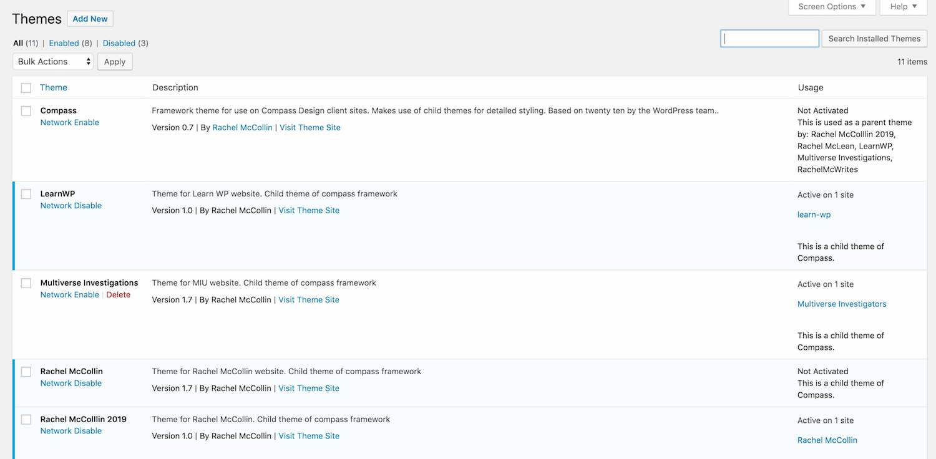Viewport: 936px width, 459px height.
Task: Open Visit Theme Site for Compass
Action: coord(310,127)
